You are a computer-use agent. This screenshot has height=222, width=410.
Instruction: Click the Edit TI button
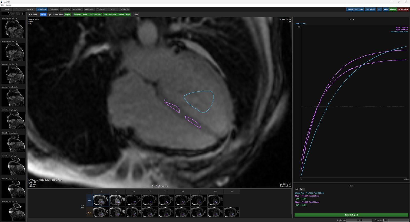(136, 15)
